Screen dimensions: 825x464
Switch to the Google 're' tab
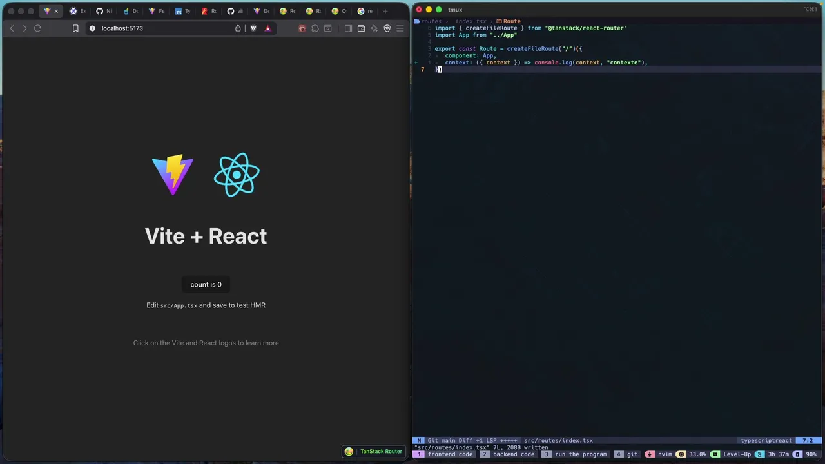point(365,11)
